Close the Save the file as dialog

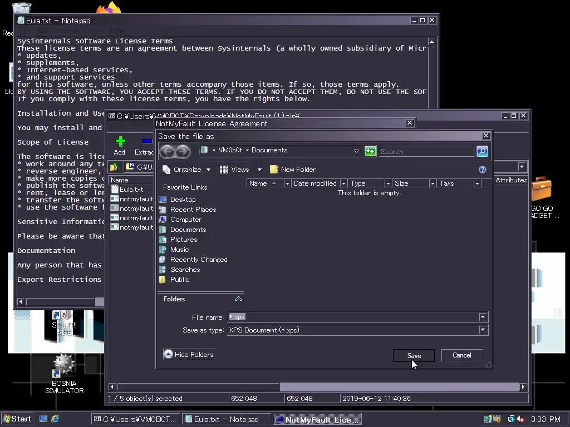[x=486, y=136]
